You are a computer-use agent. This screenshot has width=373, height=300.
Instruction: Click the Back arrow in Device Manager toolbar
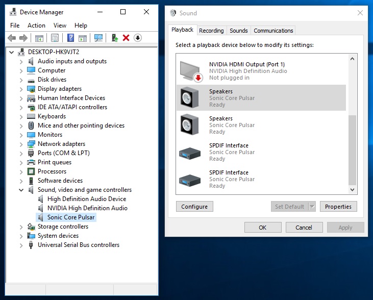12,38
